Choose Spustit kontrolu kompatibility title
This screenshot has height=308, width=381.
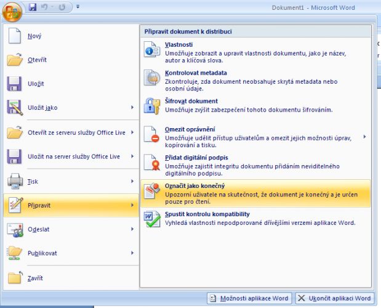pyautogui.click(x=207, y=214)
